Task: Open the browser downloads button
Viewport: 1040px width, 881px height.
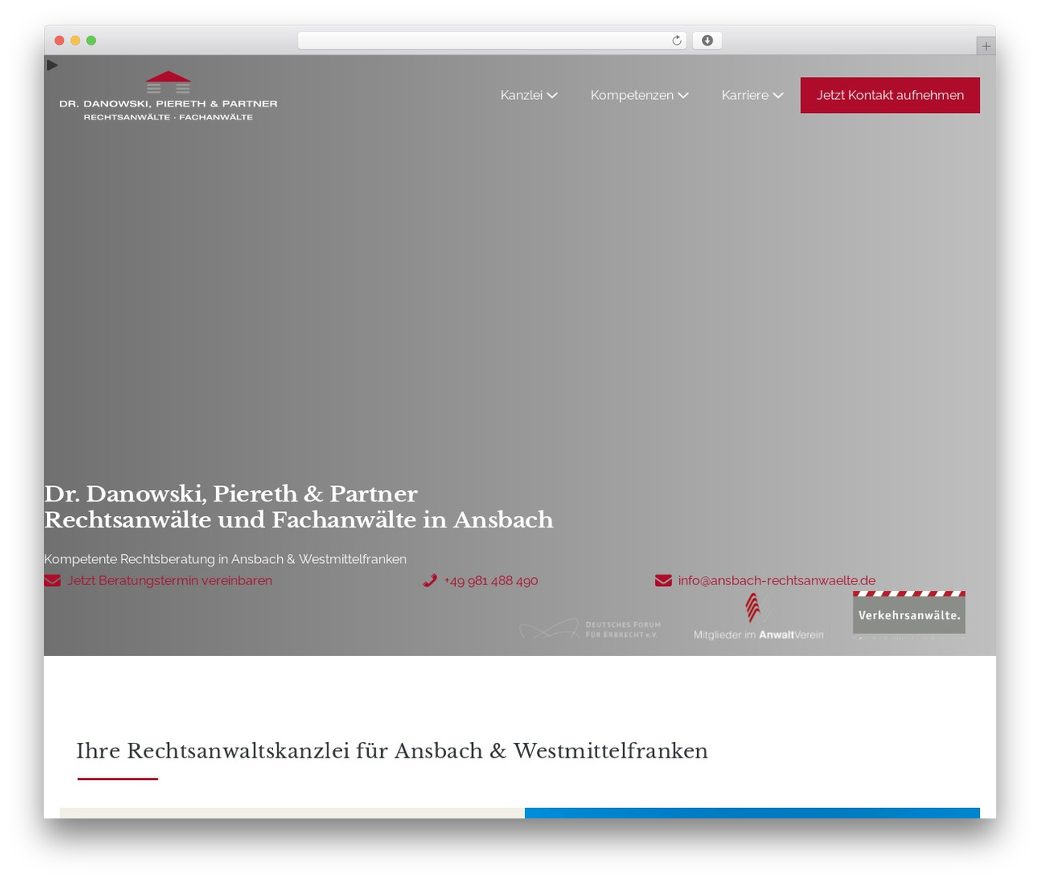Action: click(707, 41)
